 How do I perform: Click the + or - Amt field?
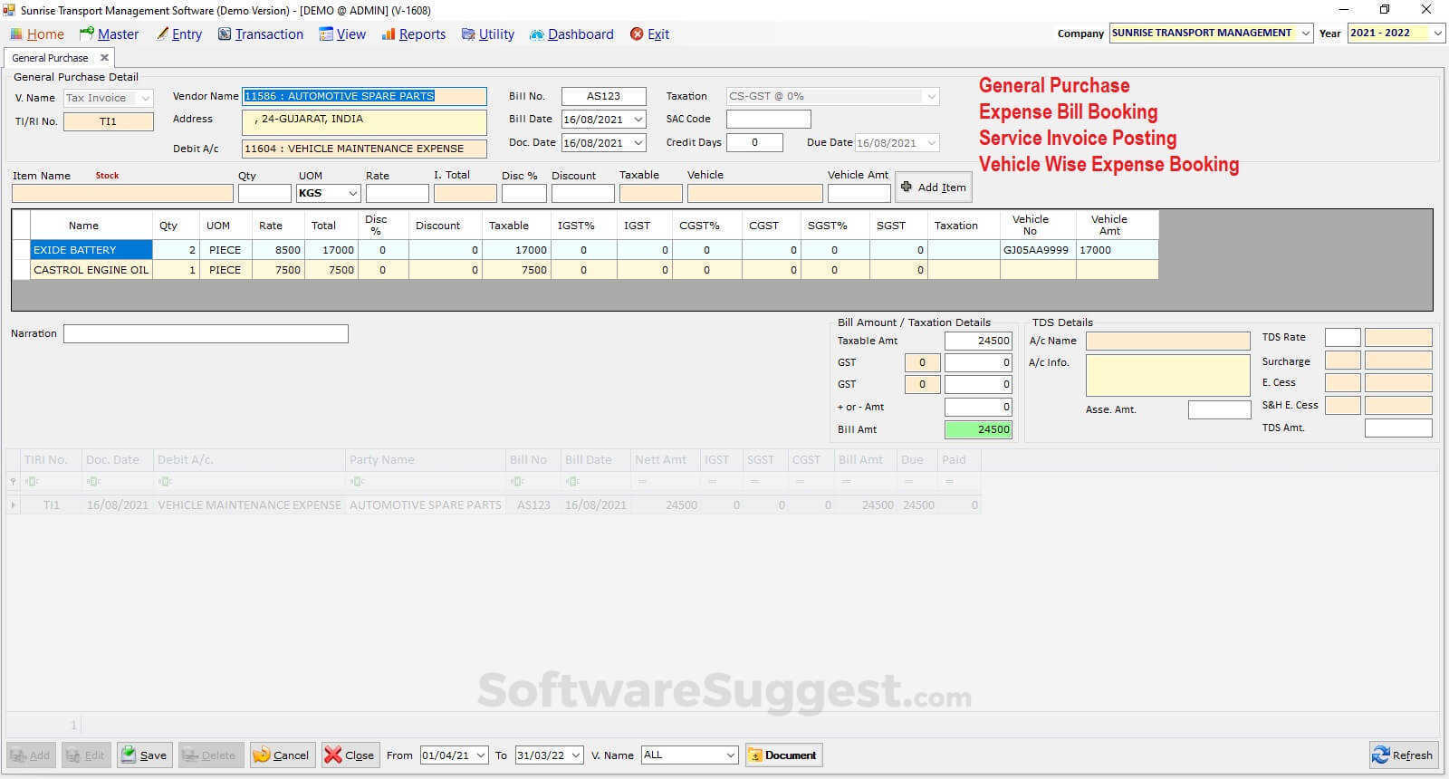[x=978, y=407]
